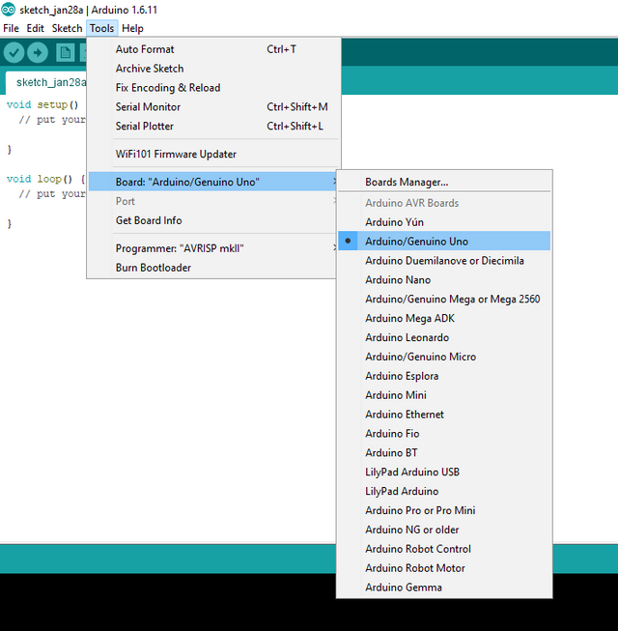Expand the Programmer: "AVRISP mkII" submenu
The image size is (618, 631).
[x=213, y=248]
